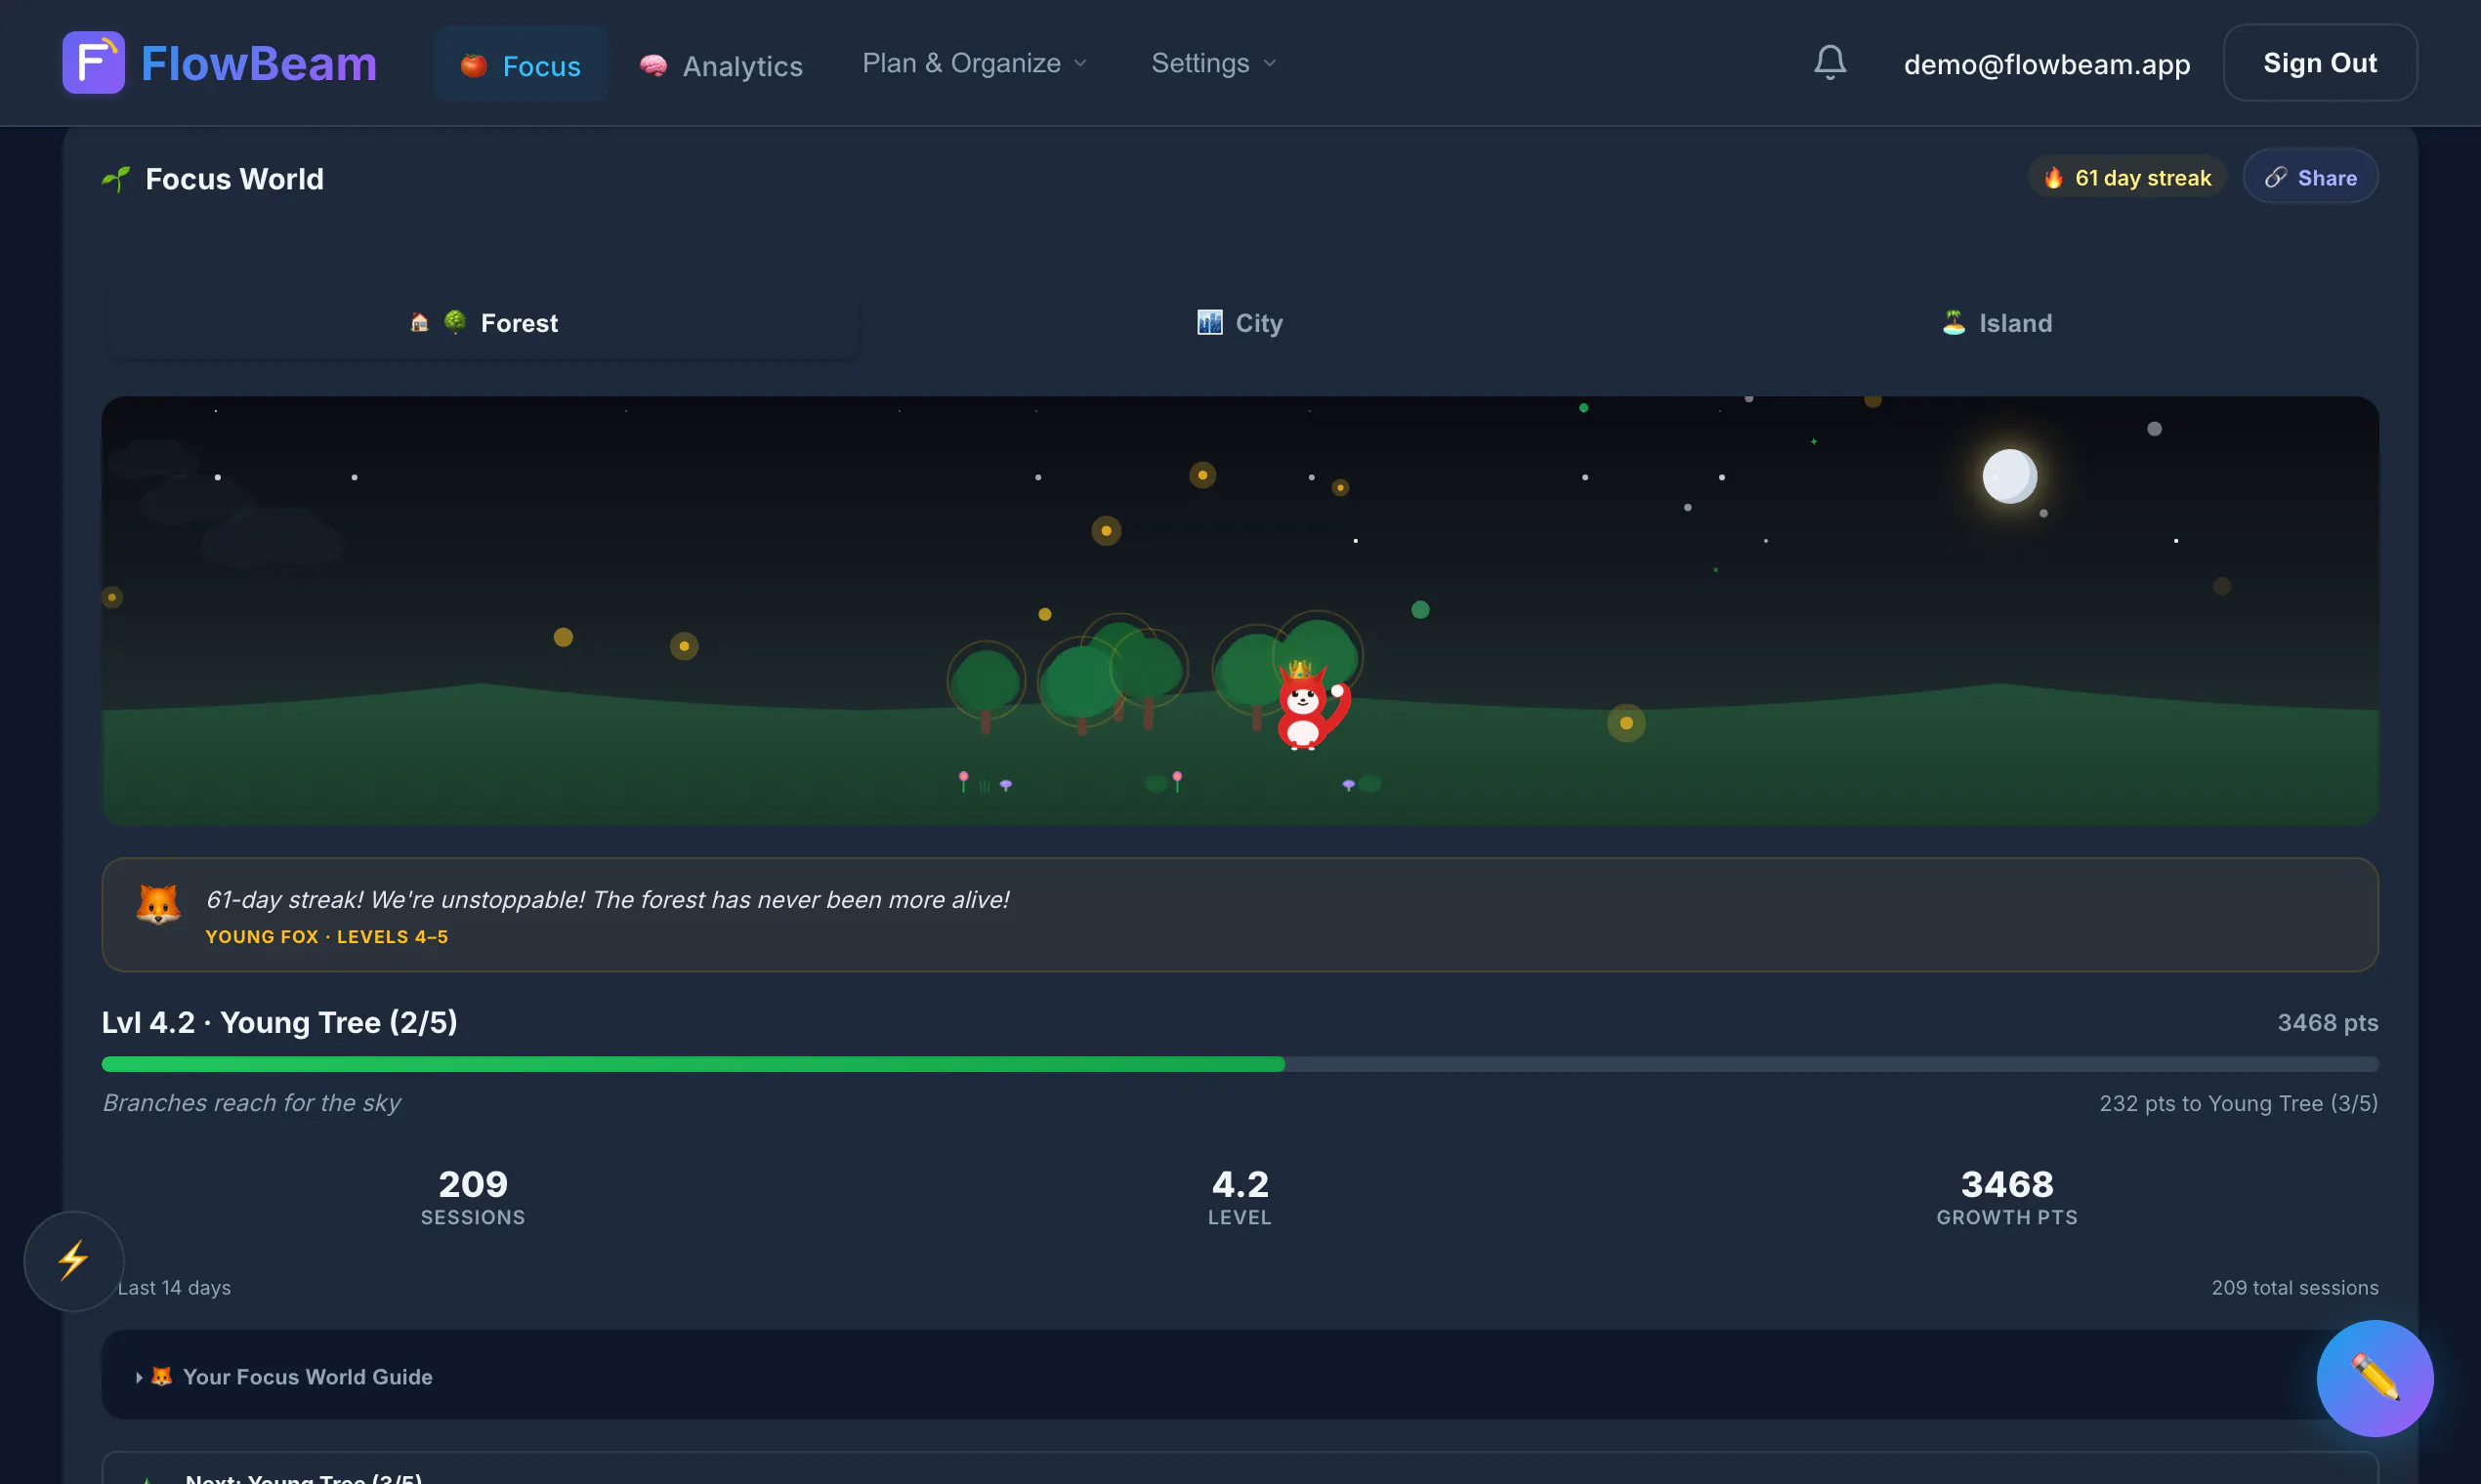Viewport: 2481px width, 1484px height.
Task: Click the forest scene illustration
Action: click(1240, 611)
